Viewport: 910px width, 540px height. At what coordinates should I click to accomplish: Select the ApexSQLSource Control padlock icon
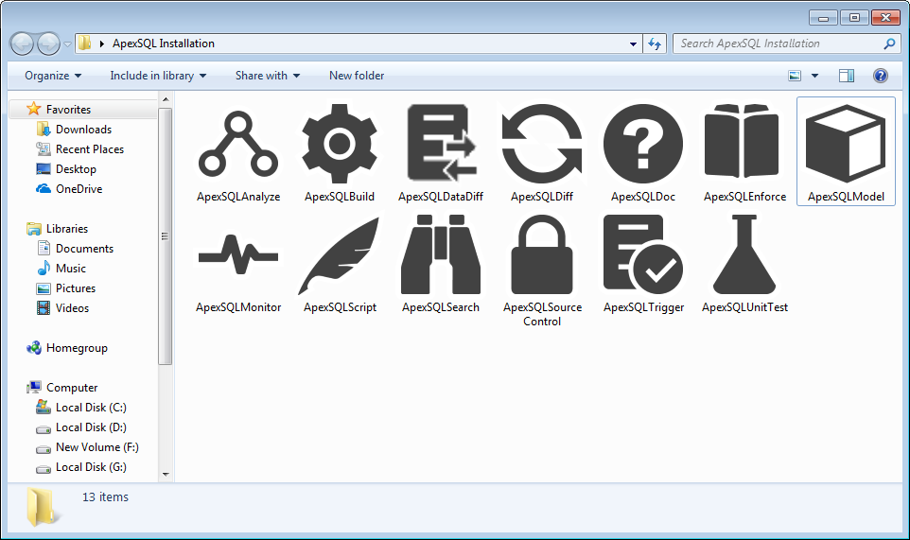coord(542,254)
